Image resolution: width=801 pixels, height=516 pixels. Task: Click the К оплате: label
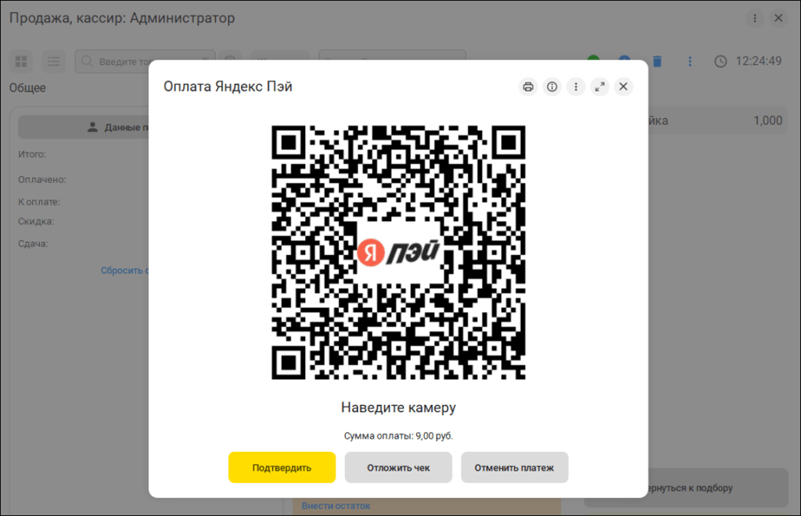pos(39,202)
